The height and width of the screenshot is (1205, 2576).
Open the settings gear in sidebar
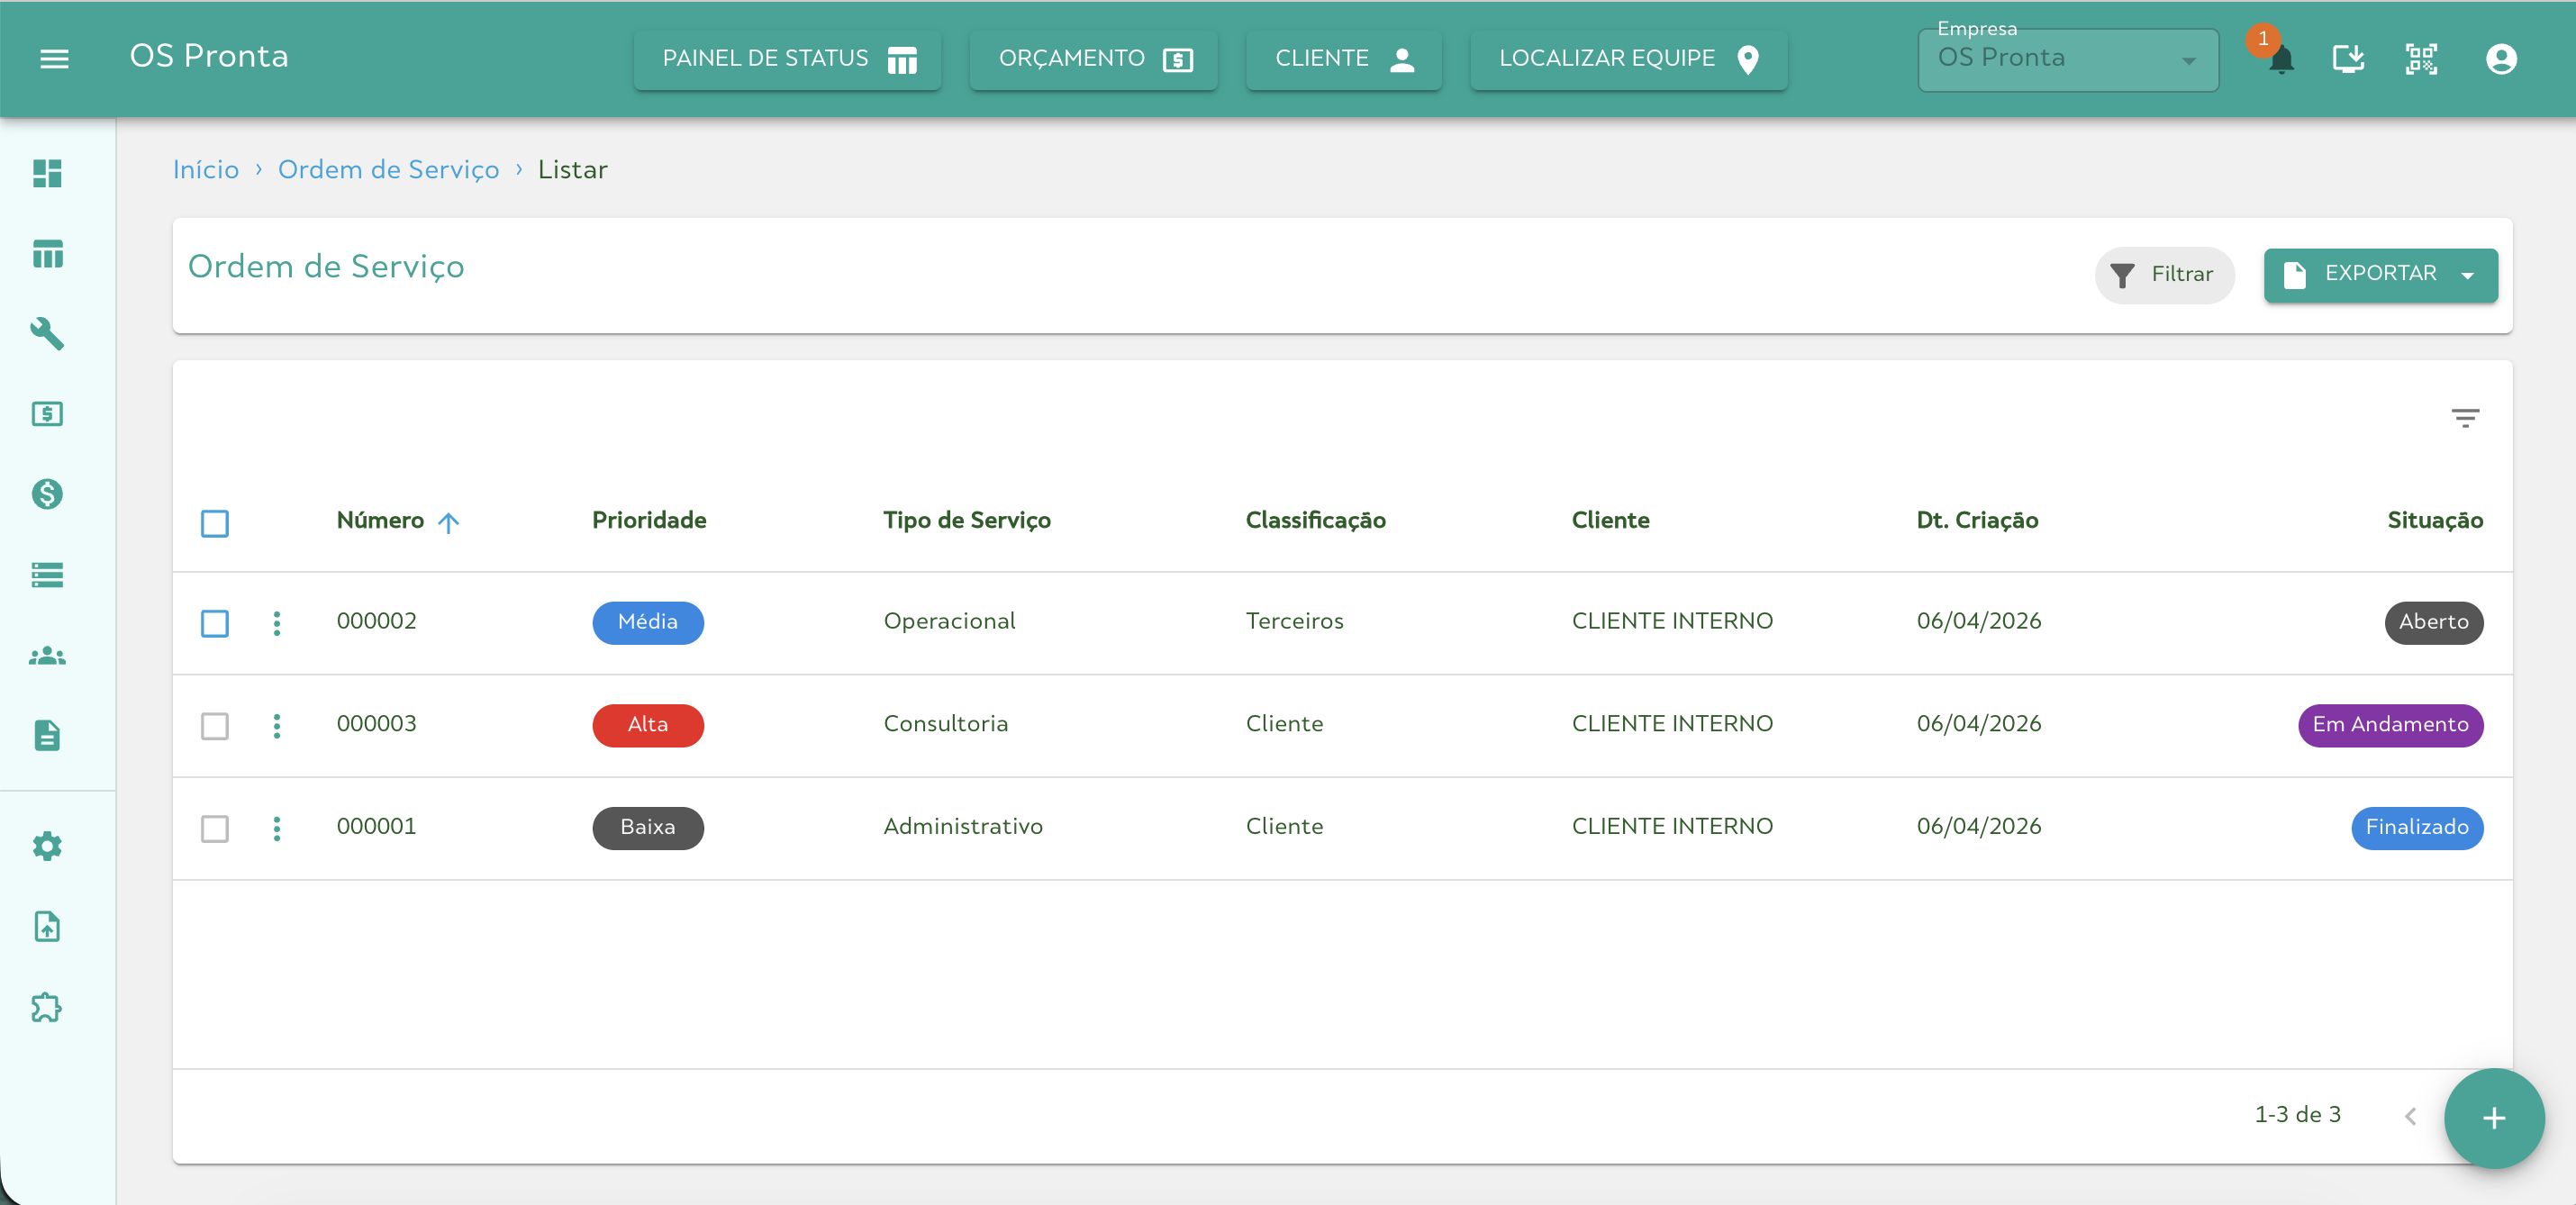tap(47, 846)
